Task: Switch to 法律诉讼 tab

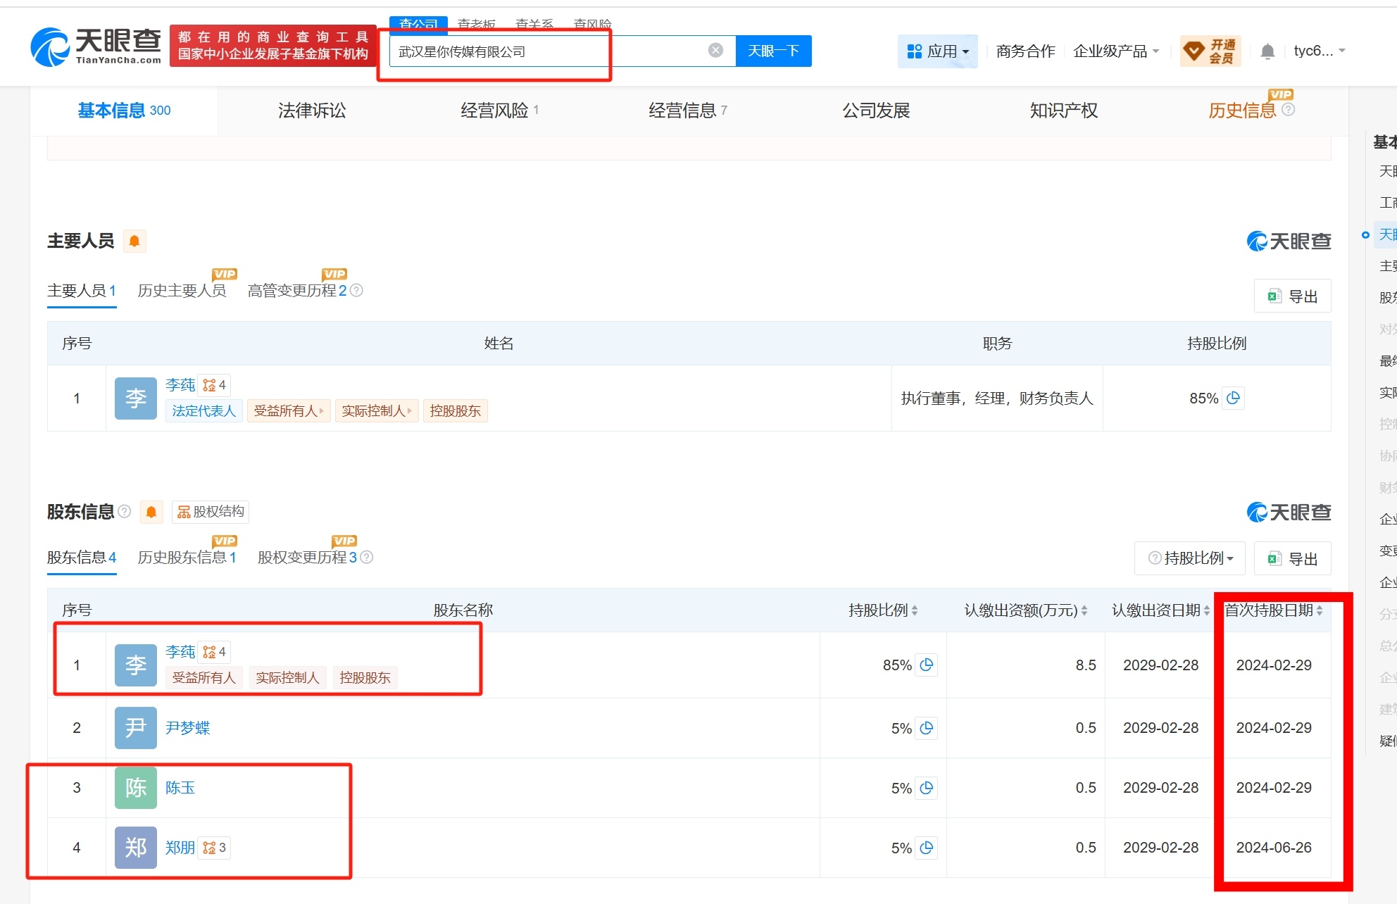Action: (x=312, y=111)
